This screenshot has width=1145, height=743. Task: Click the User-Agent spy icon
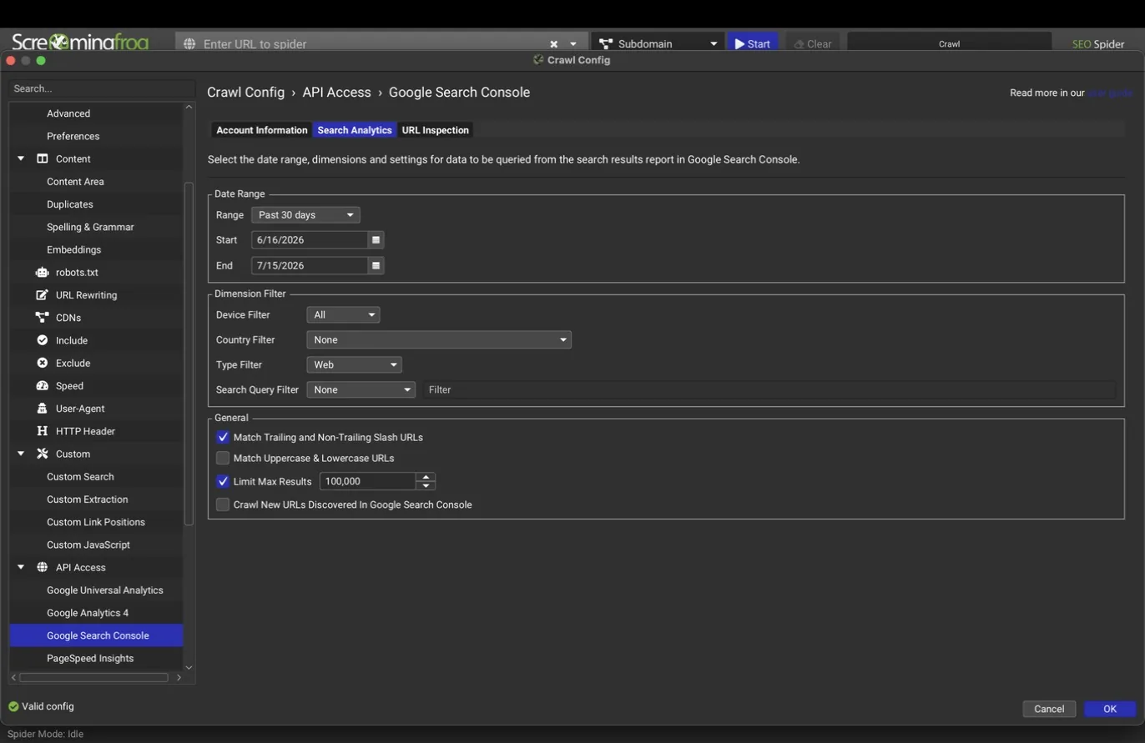pos(43,408)
